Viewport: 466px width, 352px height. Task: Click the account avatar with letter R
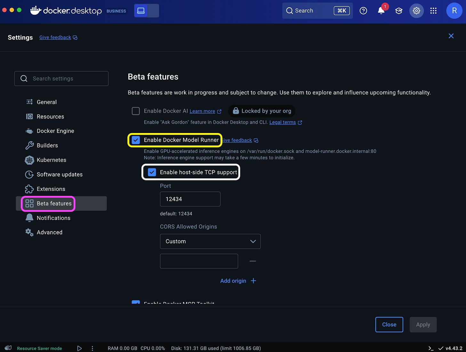[454, 11]
